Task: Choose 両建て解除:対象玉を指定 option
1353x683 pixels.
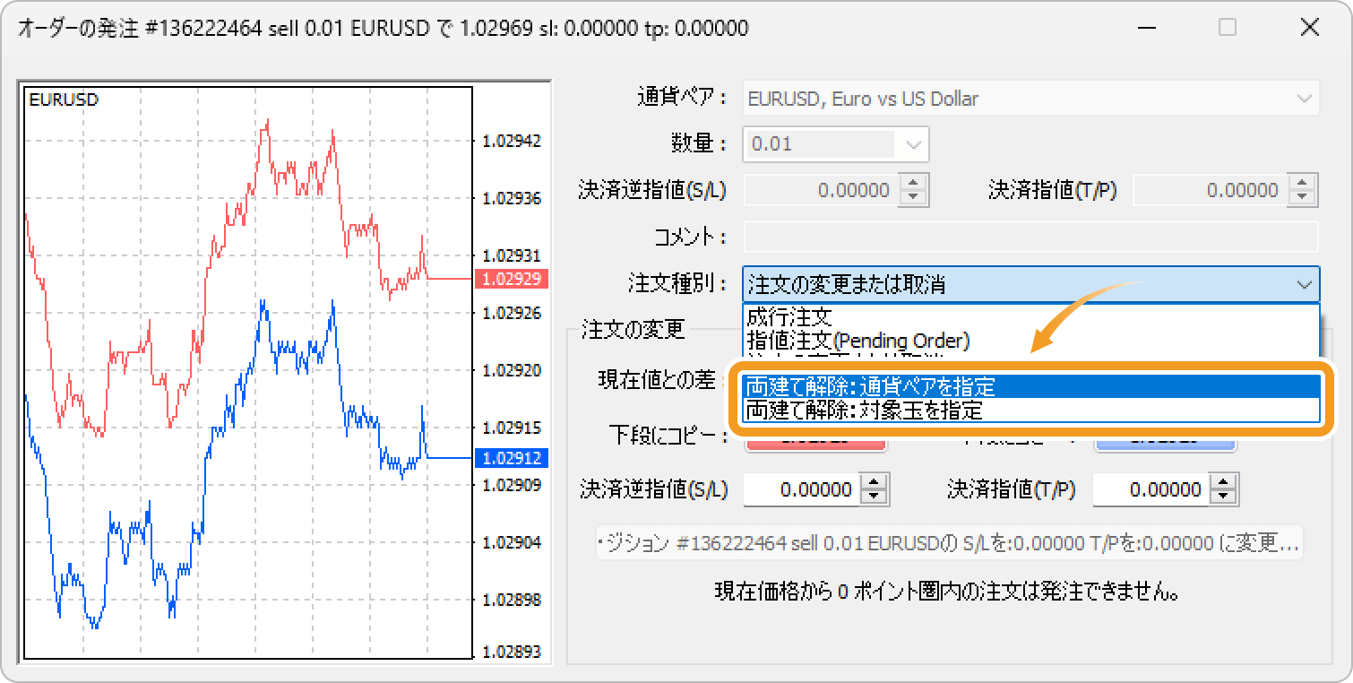Action: point(864,411)
